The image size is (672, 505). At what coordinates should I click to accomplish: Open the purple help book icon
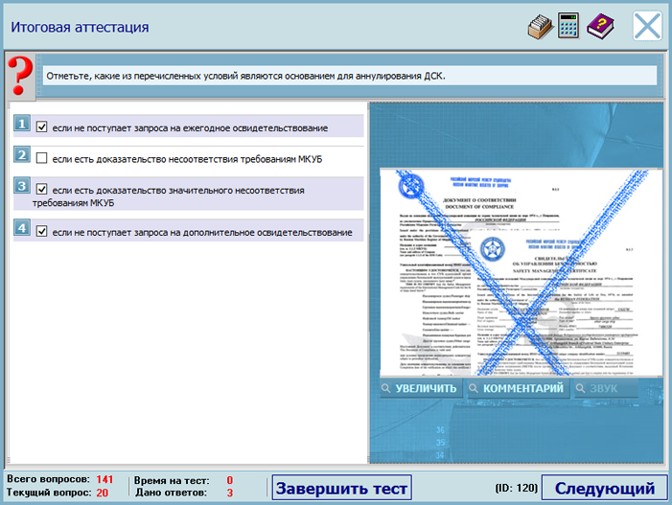600,27
